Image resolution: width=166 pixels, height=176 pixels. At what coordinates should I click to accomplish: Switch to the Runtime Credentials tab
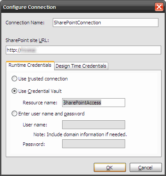pos(30,65)
